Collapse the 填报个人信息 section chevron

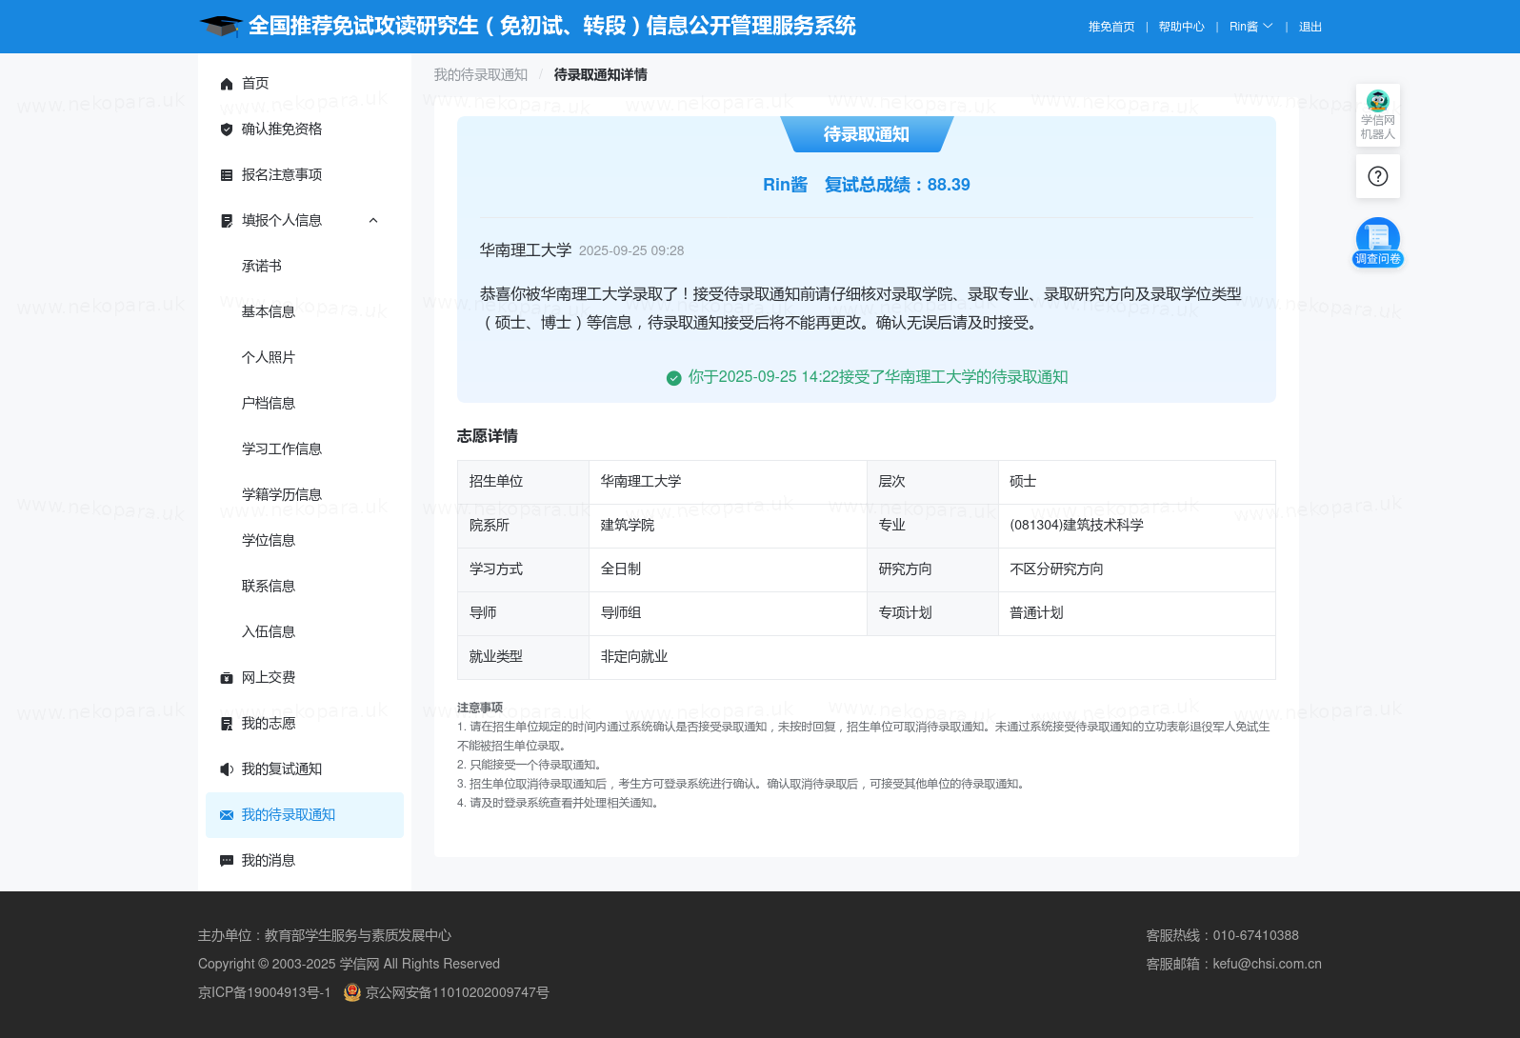pyautogui.click(x=373, y=221)
